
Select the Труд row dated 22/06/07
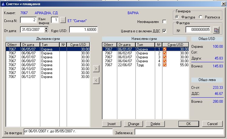145,65
